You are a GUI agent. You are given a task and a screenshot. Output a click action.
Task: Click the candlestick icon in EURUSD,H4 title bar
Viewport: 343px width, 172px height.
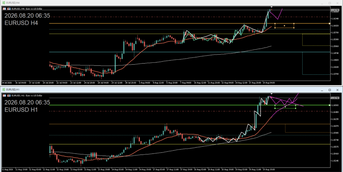(x=4, y=3)
